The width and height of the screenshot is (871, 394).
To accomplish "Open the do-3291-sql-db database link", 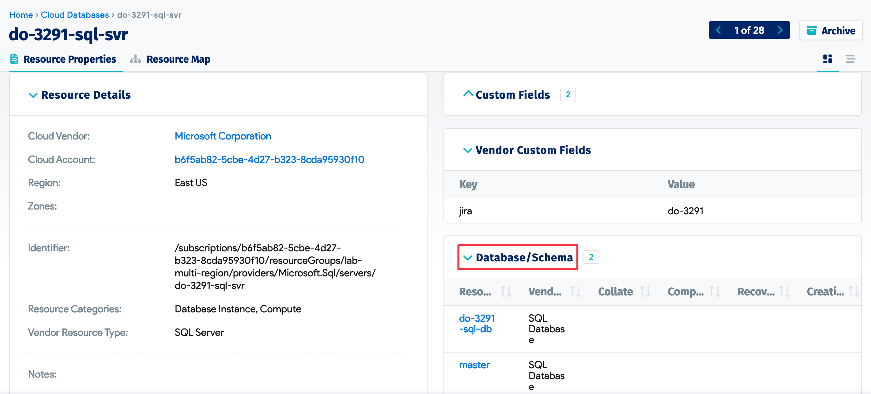I will point(477,323).
